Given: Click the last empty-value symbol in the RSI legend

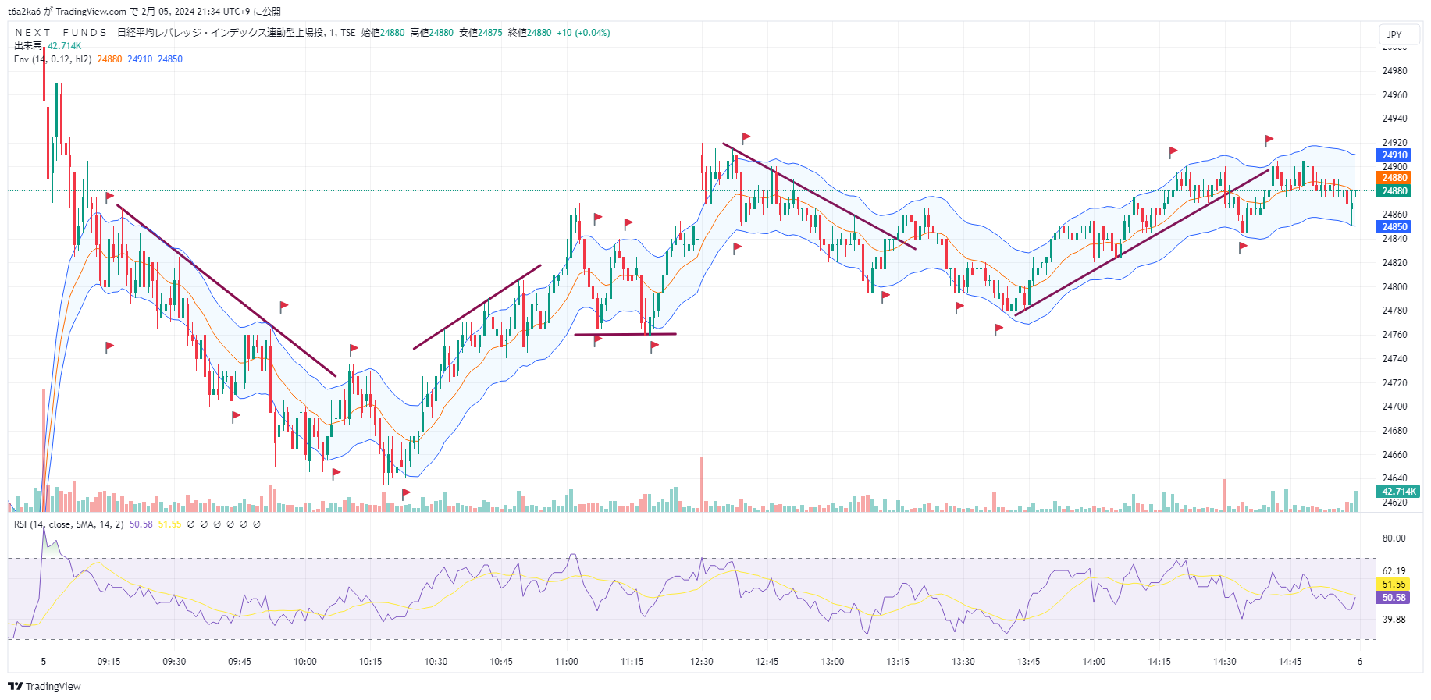Looking at the screenshot, I should click(x=257, y=524).
